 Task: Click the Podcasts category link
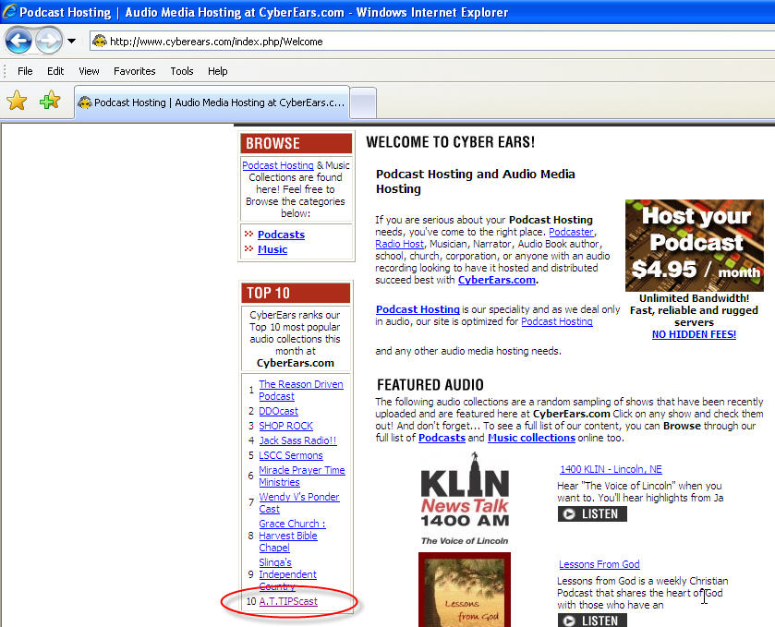[x=281, y=235]
